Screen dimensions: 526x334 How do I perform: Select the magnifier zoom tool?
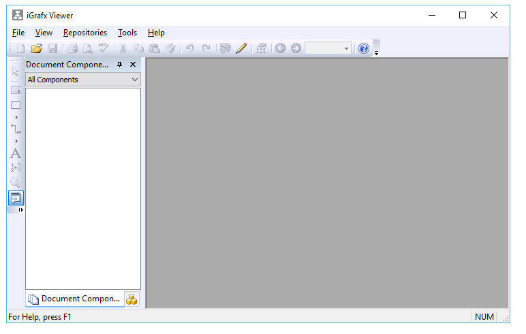(x=15, y=182)
